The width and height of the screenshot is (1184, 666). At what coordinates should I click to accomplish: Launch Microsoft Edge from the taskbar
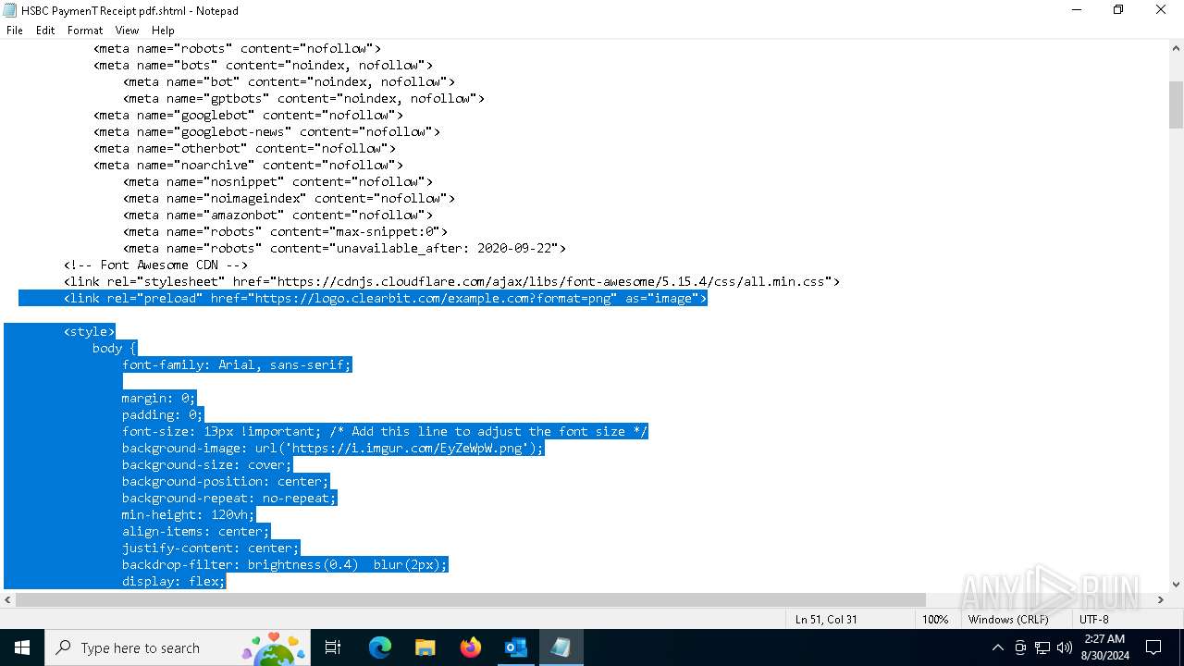click(379, 647)
